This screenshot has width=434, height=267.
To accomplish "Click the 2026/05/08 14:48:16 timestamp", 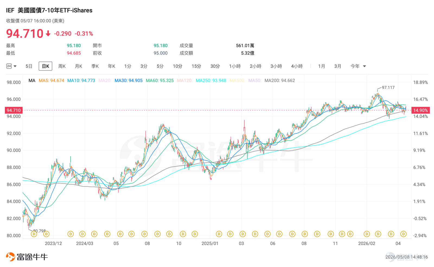I will pos(407,257).
